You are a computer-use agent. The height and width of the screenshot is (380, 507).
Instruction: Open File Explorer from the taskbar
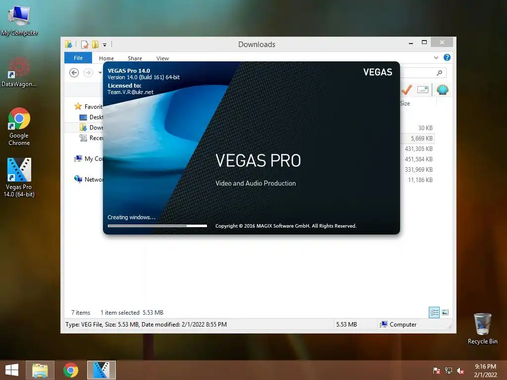[40, 370]
